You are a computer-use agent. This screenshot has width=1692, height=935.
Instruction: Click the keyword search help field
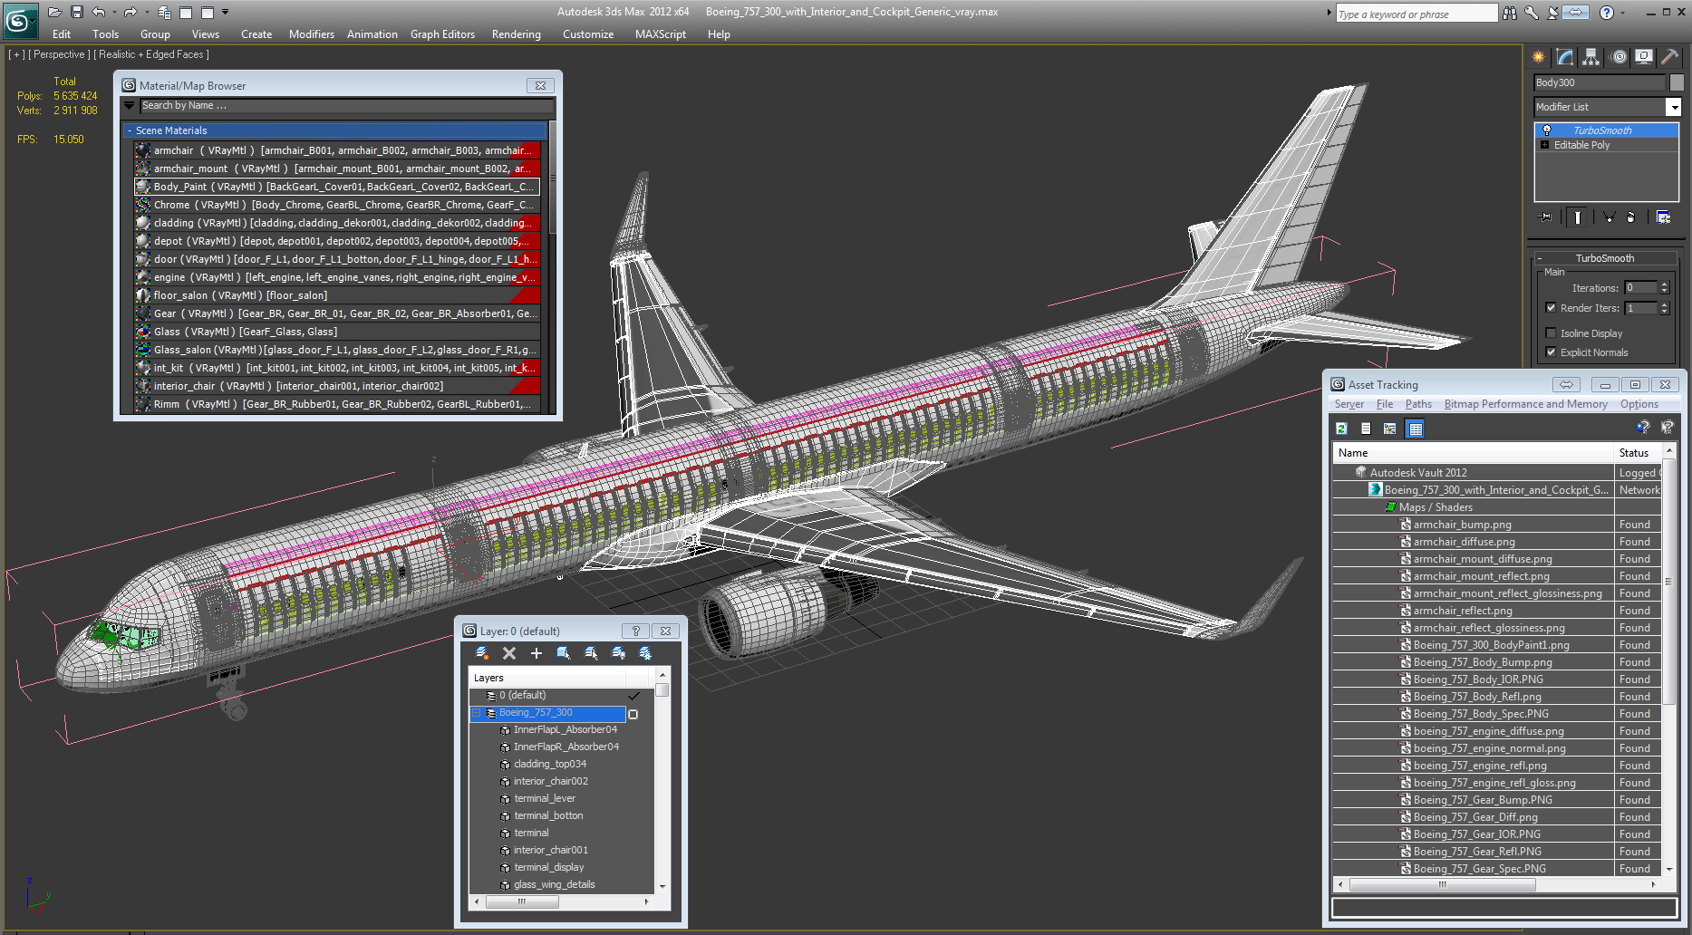(x=1416, y=14)
